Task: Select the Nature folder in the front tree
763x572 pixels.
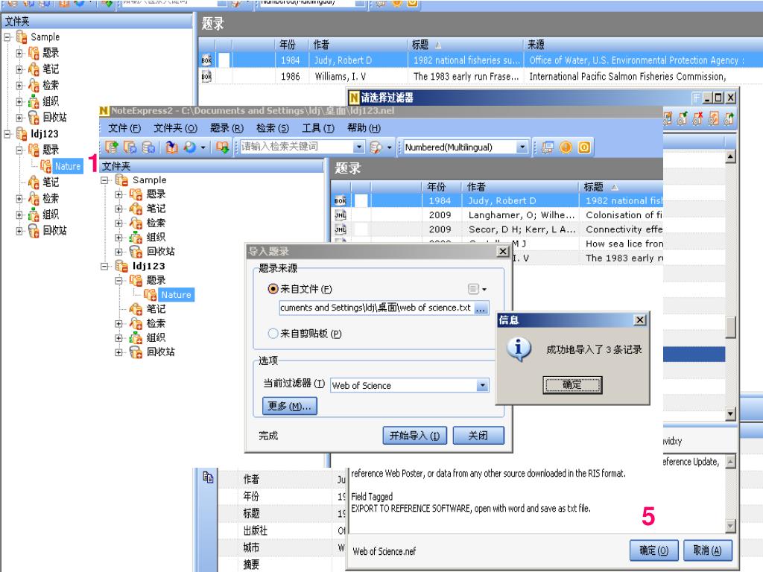Action: 176,295
